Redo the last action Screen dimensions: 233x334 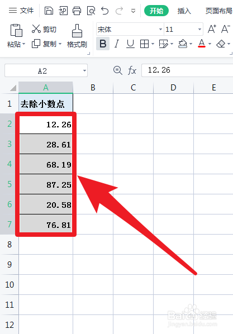click(119, 11)
